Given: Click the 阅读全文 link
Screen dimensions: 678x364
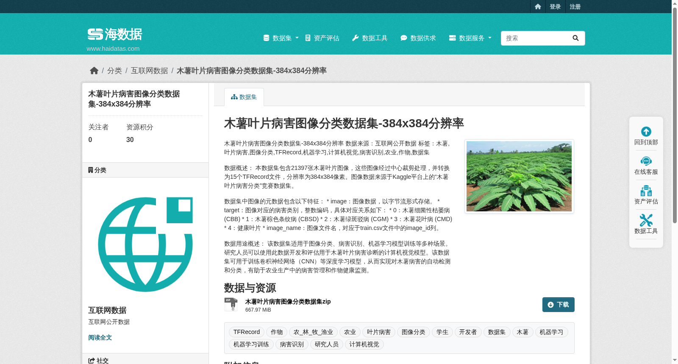Looking at the screenshot, I should (x=100, y=337).
